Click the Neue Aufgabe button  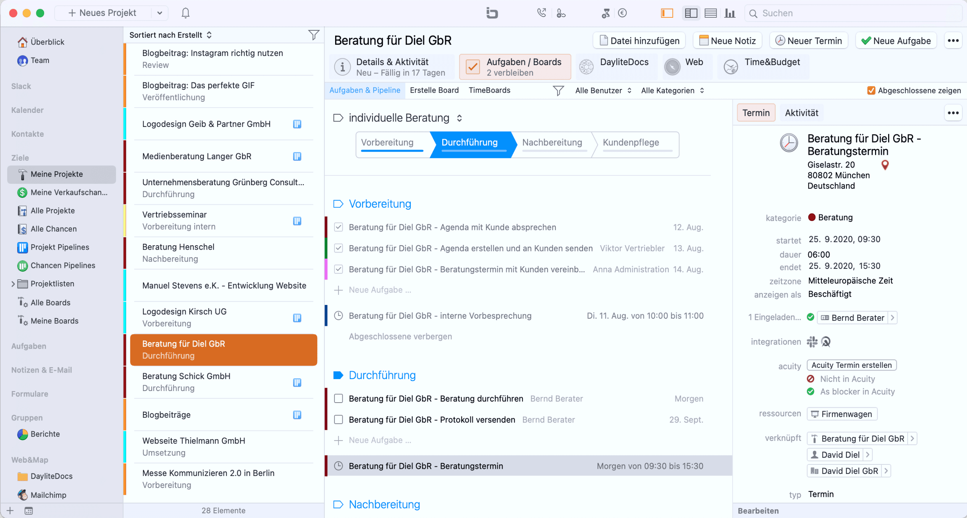pyautogui.click(x=896, y=41)
